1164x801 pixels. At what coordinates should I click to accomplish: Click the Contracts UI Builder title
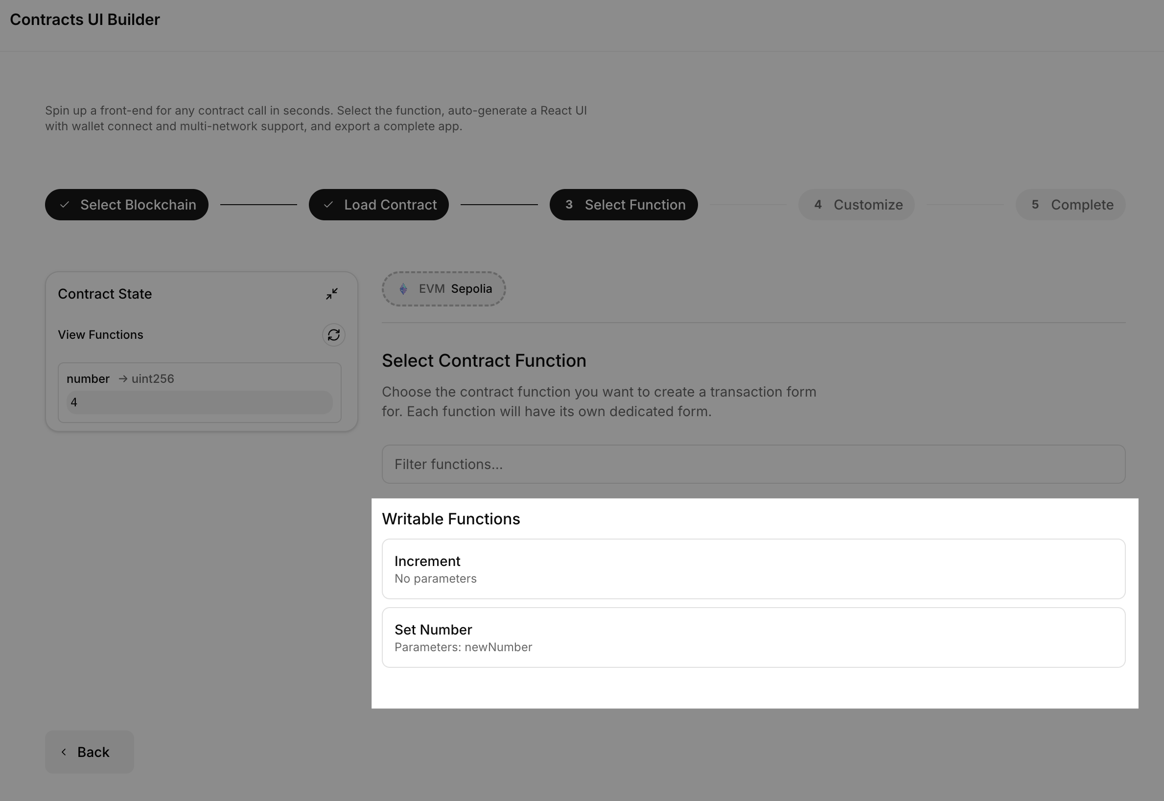click(84, 19)
